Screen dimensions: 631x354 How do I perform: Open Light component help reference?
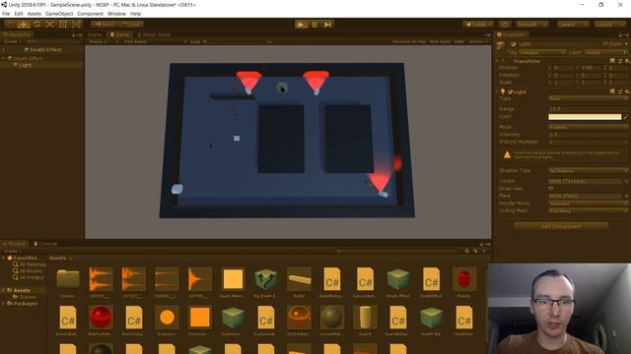(612, 91)
